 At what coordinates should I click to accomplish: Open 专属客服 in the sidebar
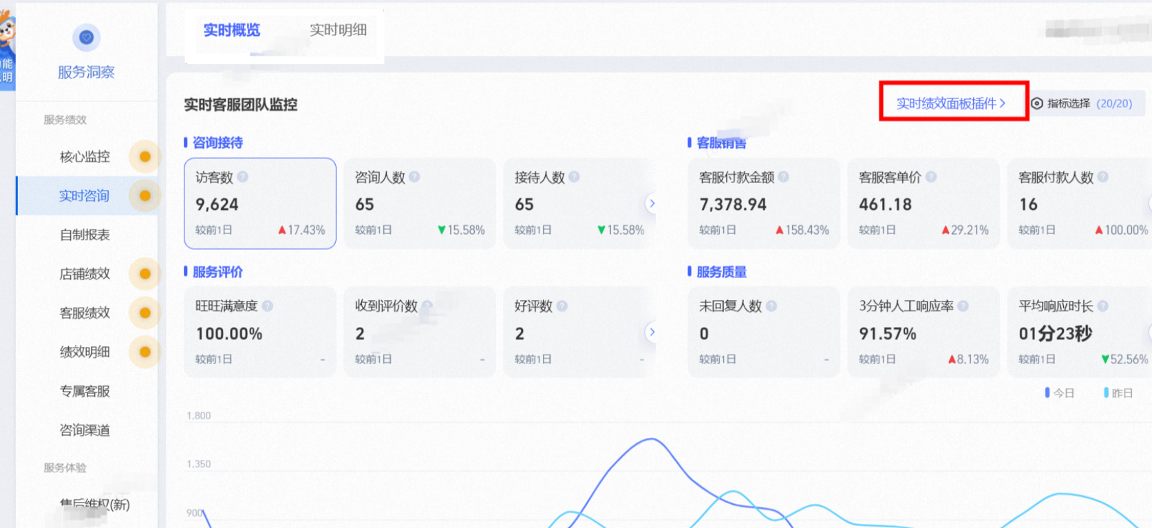pos(85,391)
